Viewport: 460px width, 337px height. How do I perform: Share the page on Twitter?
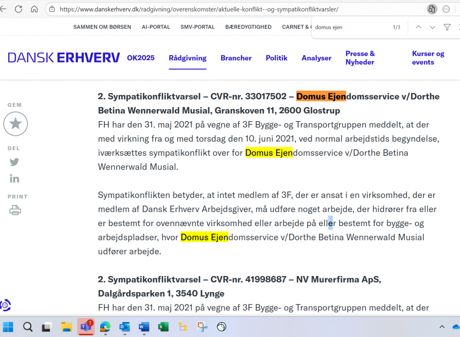(14, 162)
